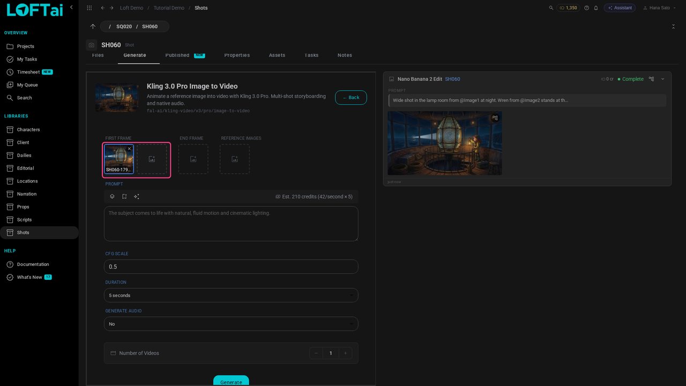The width and height of the screenshot is (686, 386).
Task: Click the Back button beside Kling 3.0 Pro
Action: point(351,98)
